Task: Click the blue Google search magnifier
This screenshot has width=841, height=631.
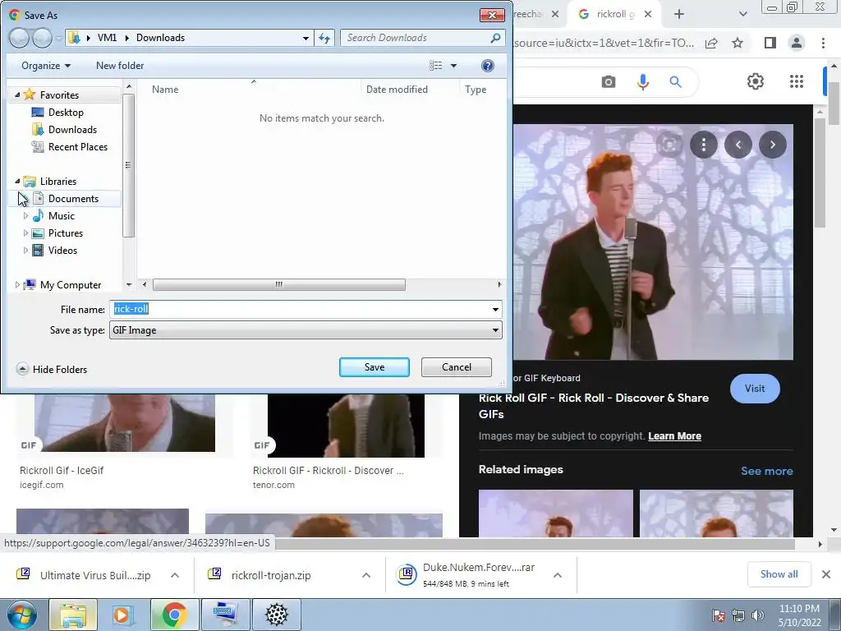Action: (x=675, y=81)
